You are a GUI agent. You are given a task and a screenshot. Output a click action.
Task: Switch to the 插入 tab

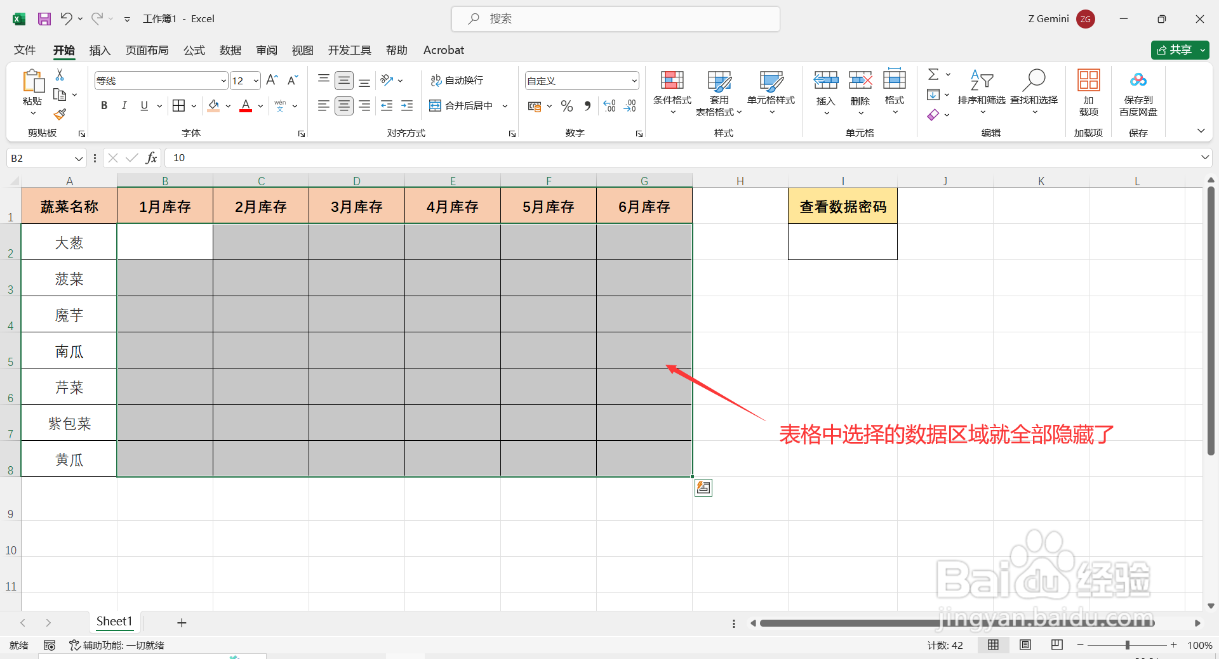(100, 50)
